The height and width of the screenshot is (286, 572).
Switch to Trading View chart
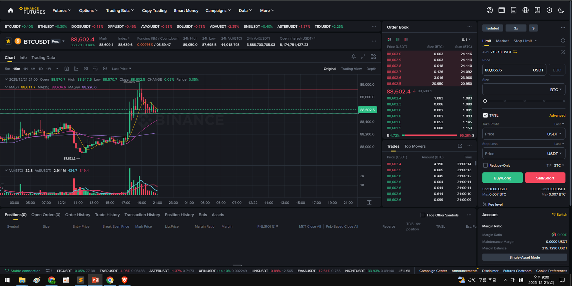tap(351, 69)
